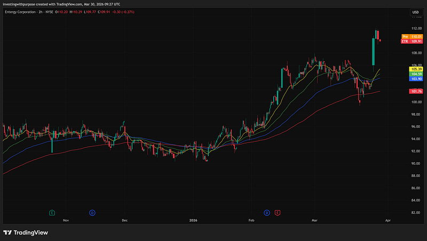Click the Entergy Corporation symbol title
The image size is (427, 241).
pos(20,12)
